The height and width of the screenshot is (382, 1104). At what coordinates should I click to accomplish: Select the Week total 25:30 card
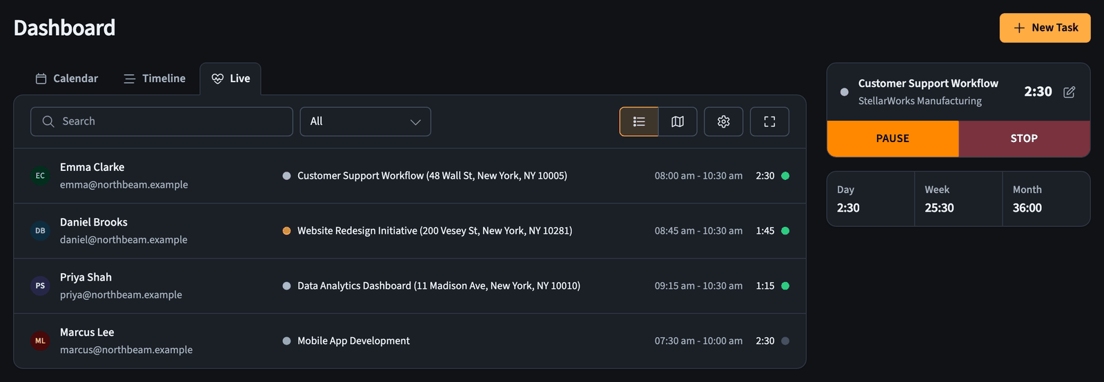pyautogui.click(x=958, y=199)
